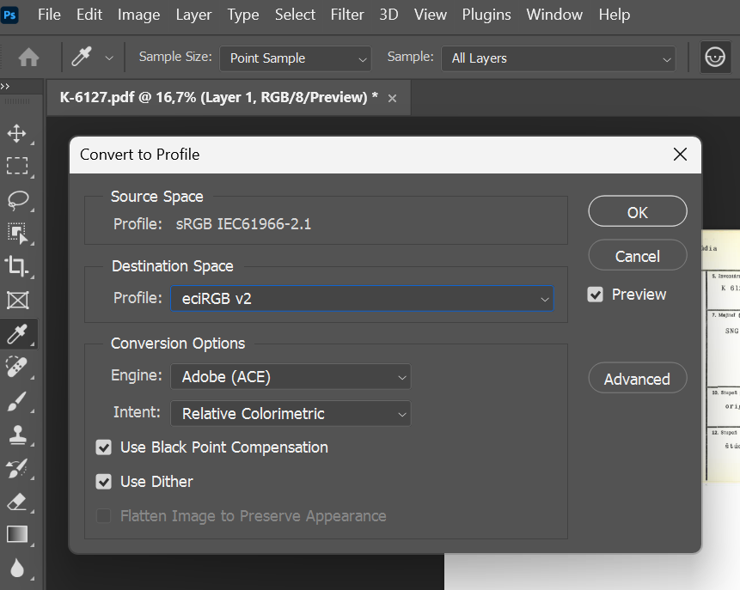This screenshot has width=740, height=590.
Task: Open the Filter menu
Action: pos(347,15)
